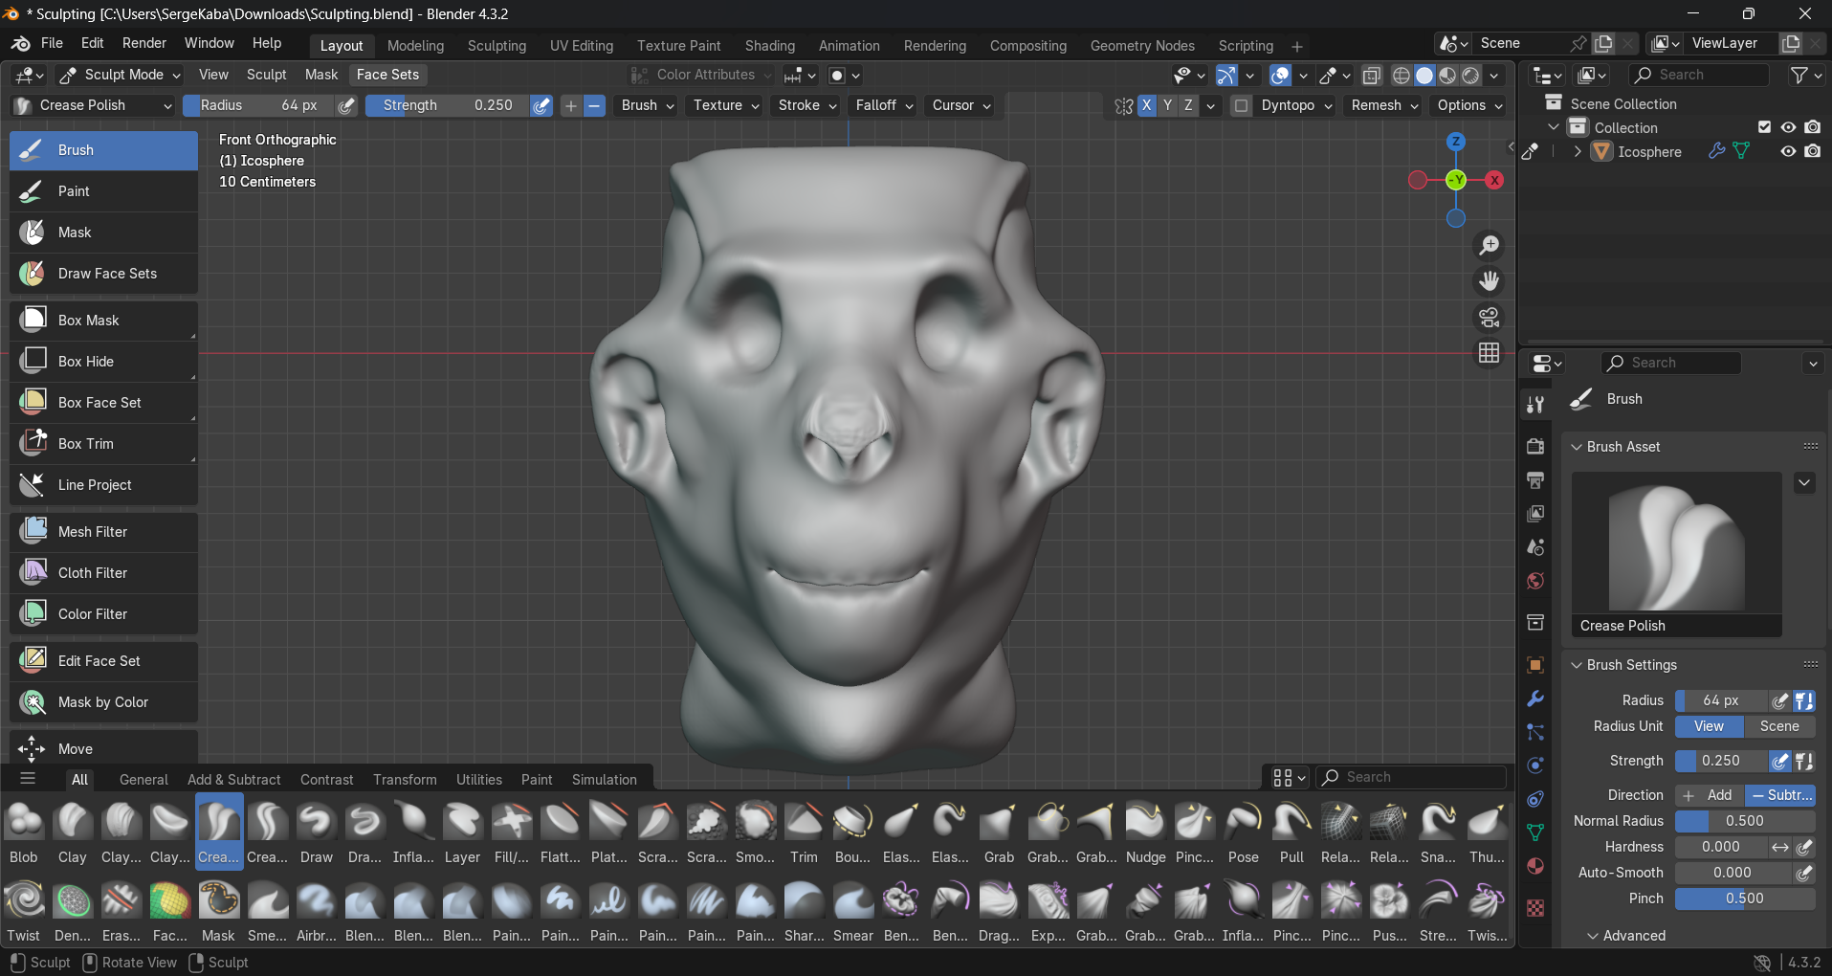Switch to orthographic/perspective grid view icon
The width and height of the screenshot is (1832, 976).
(1489, 353)
